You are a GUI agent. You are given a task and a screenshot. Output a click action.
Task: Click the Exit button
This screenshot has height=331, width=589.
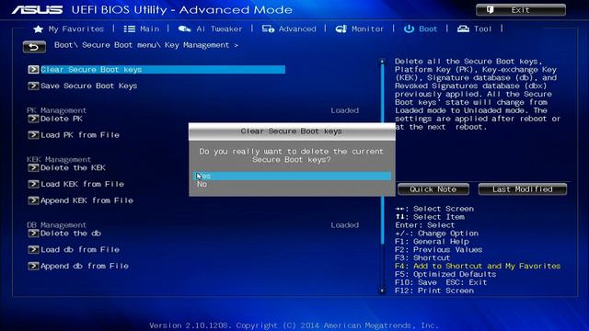(x=521, y=10)
